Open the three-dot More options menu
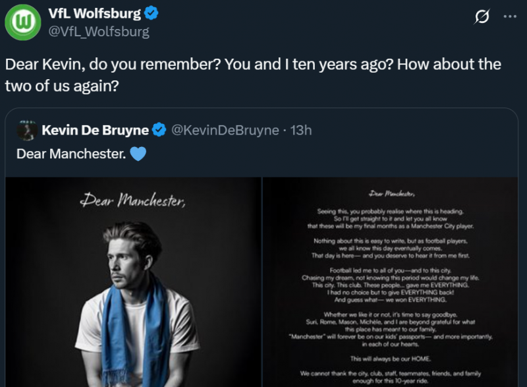This screenshot has height=387, width=527. (x=510, y=17)
